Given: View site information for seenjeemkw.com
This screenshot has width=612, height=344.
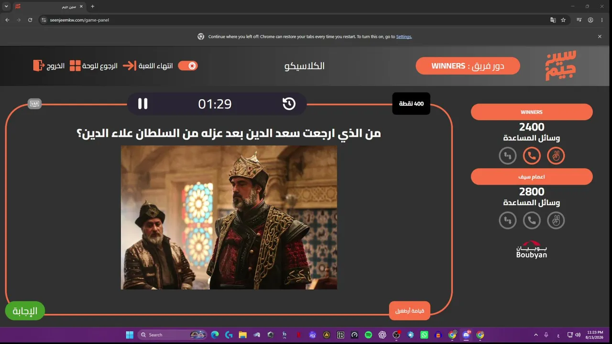Looking at the screenshot, I should (x=44, y=20).
